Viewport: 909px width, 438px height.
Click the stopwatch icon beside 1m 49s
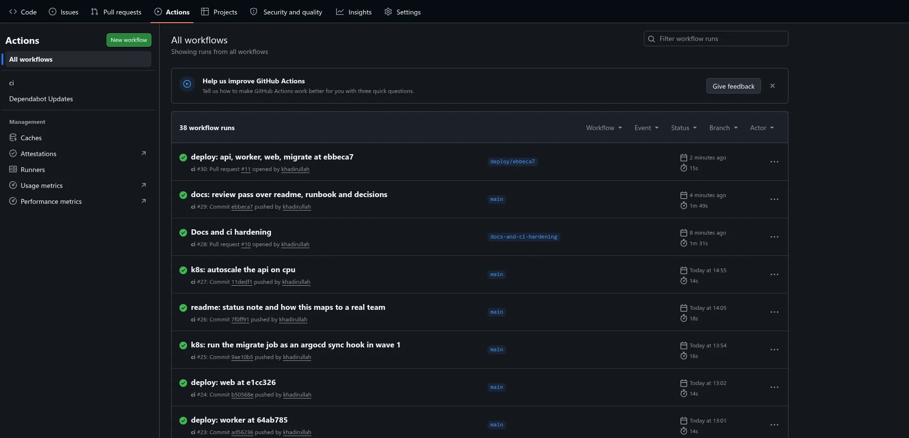point(683,205)
